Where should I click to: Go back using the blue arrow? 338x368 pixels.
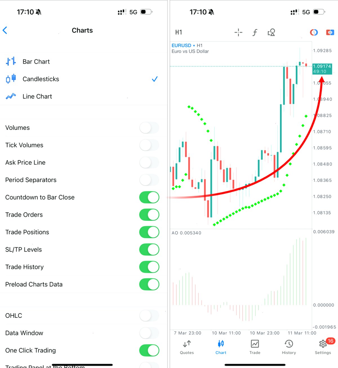tap(5, 30)
